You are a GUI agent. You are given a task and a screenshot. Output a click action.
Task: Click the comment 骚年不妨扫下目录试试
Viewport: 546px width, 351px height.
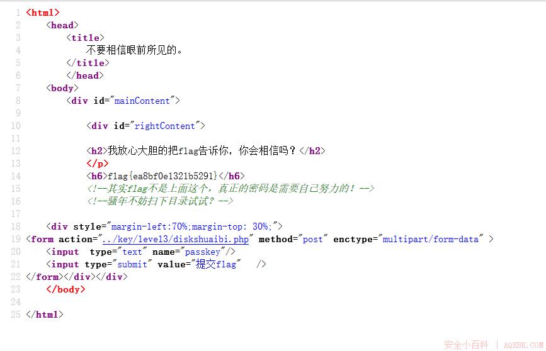pos(160,201)
